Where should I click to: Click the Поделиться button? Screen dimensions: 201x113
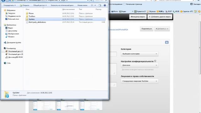click(147, 29)
